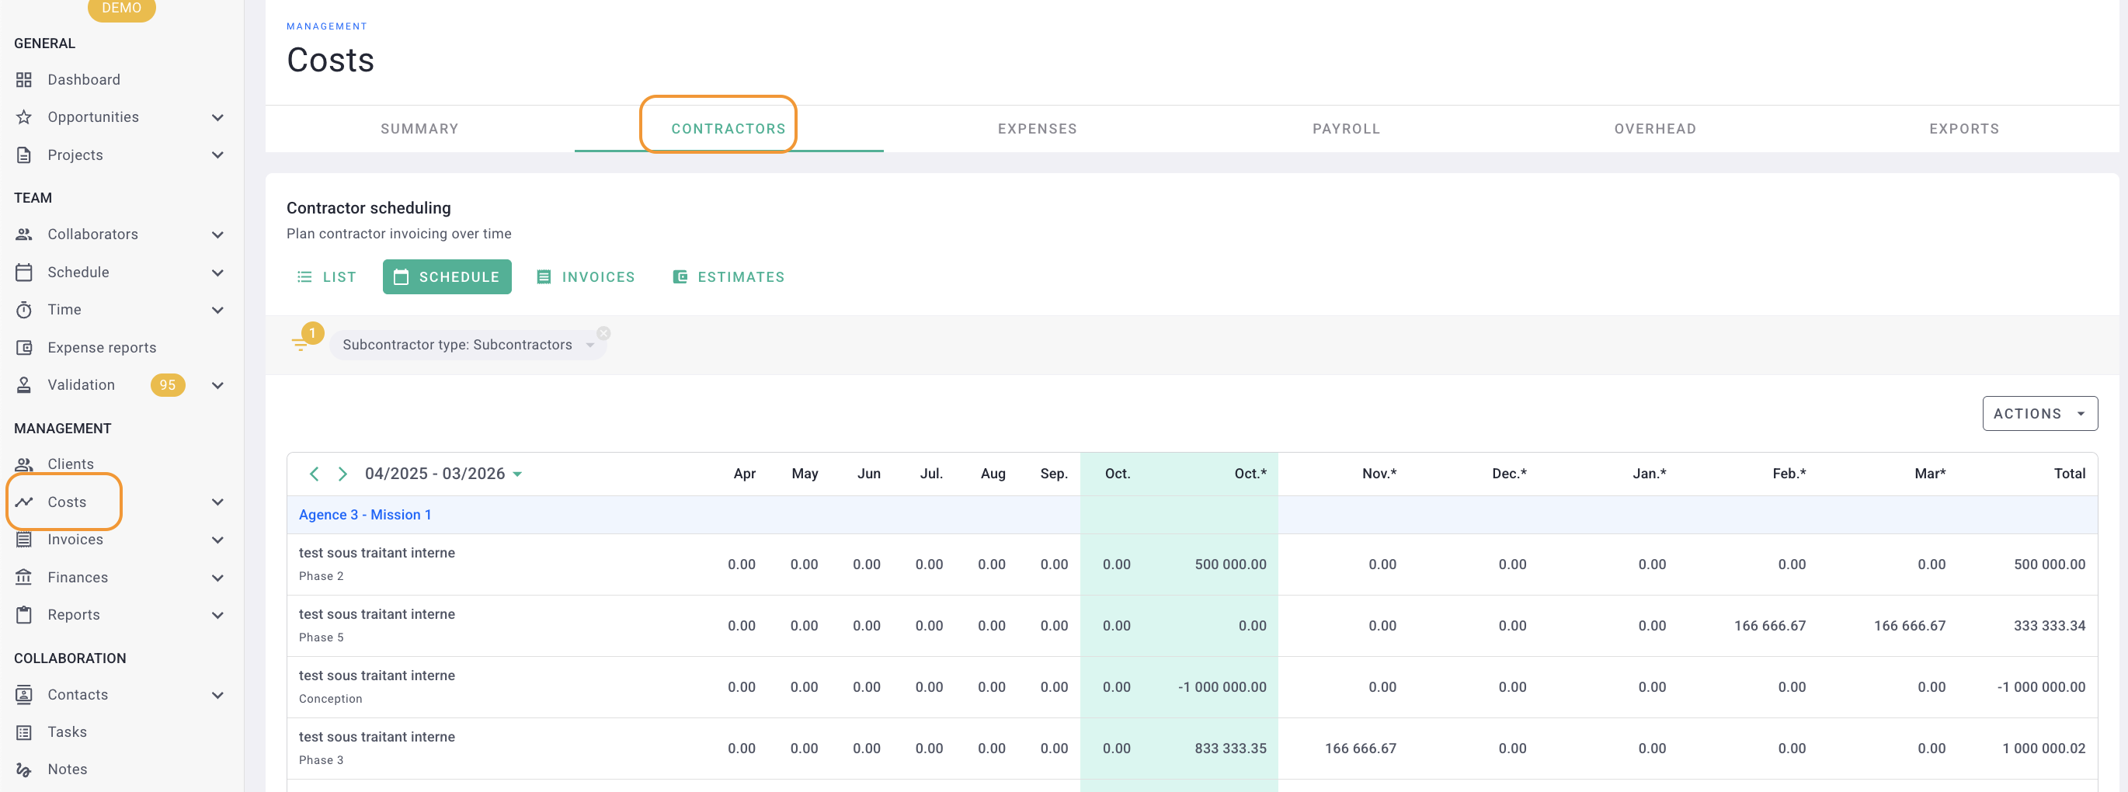Viewport: 2128px width, 792px height.
Task: Click the filter icon with badge 1
Action: tap(301, 343)
